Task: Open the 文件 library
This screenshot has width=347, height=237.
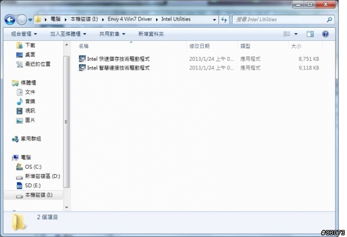Action: tap(30, 92)
